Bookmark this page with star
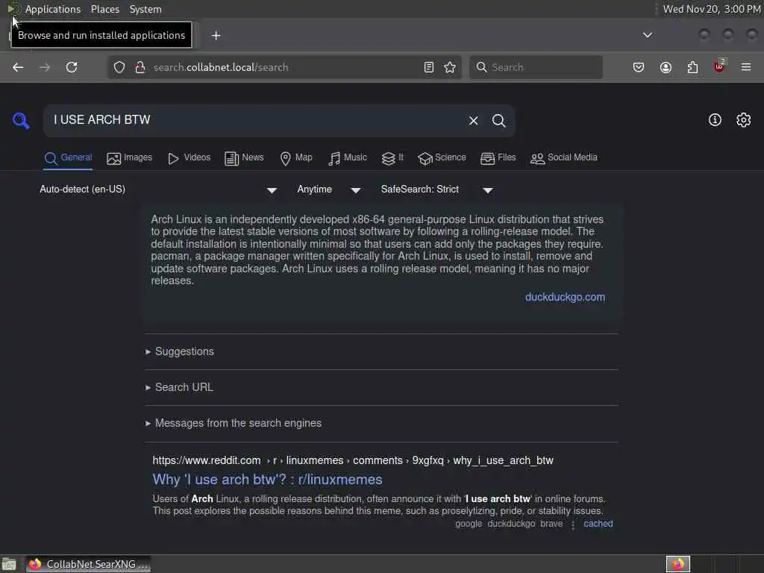 (450, 67)
